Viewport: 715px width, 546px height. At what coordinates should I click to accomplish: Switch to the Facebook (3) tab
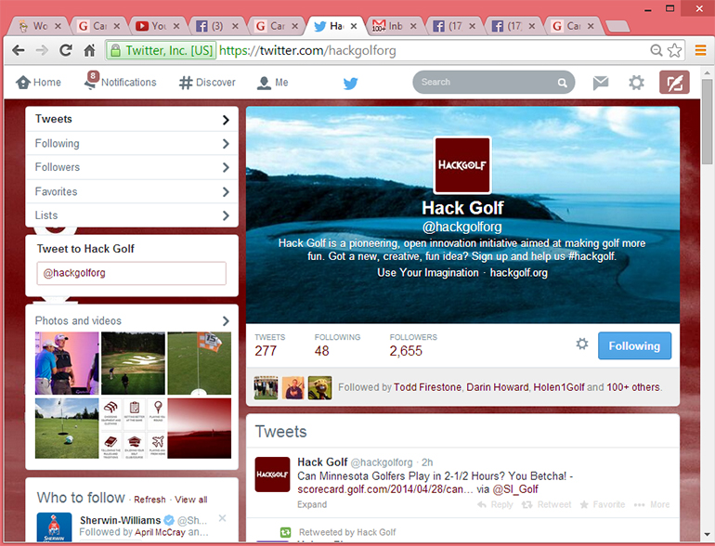[216, 26]
